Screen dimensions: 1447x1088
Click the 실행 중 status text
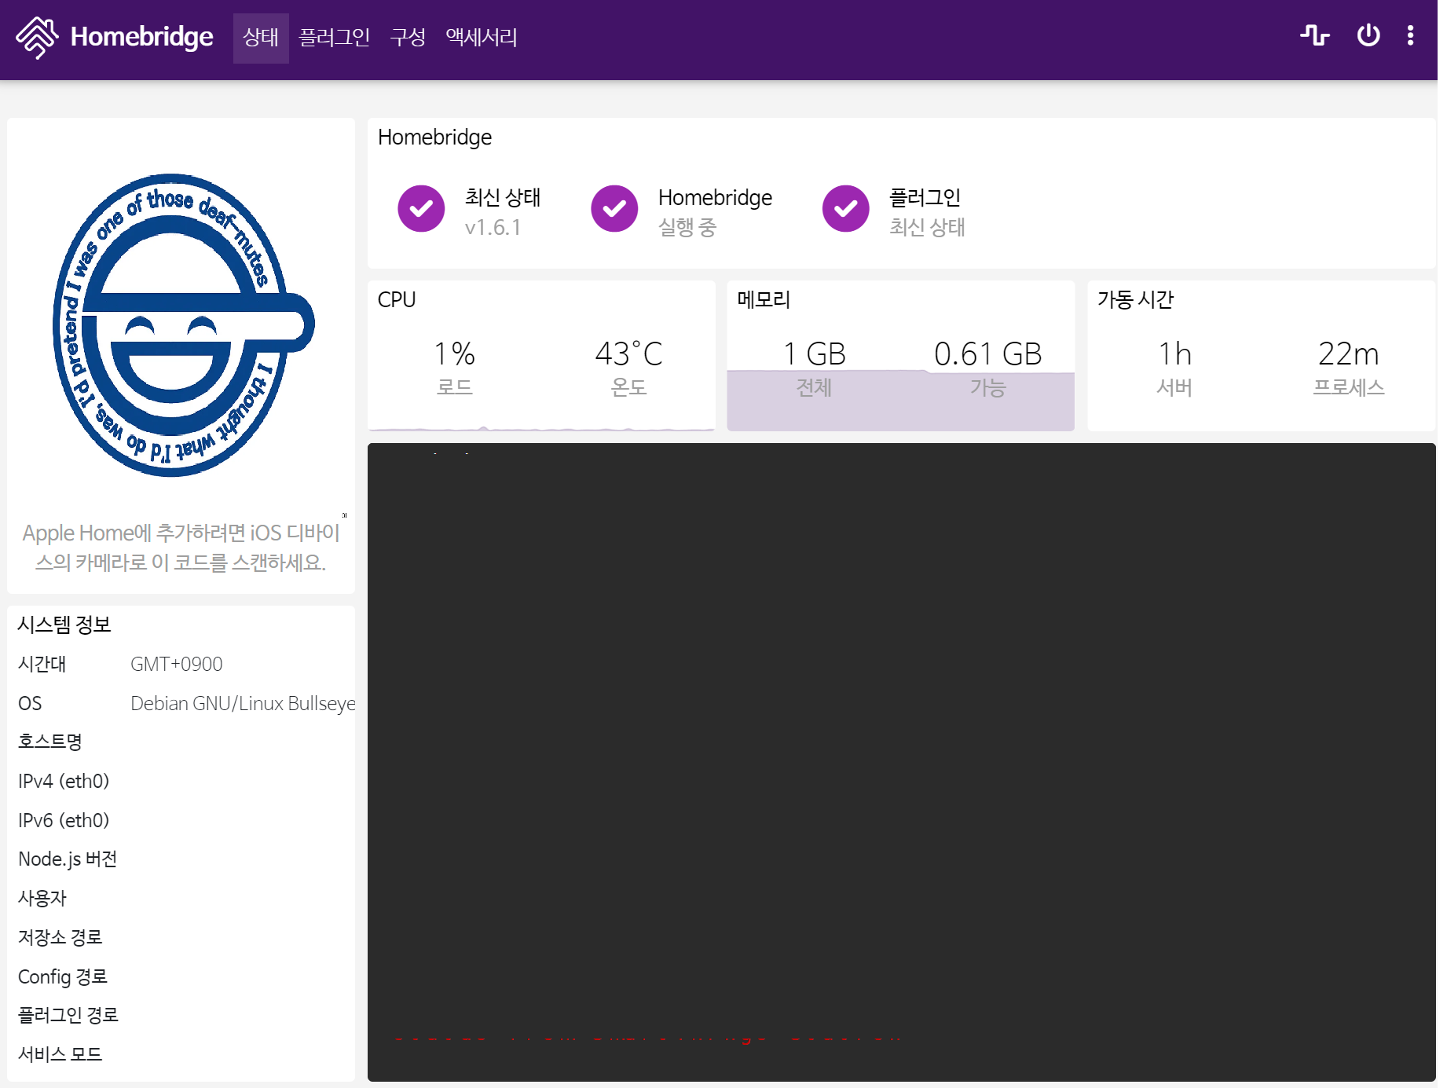click(x=687, y=228)
